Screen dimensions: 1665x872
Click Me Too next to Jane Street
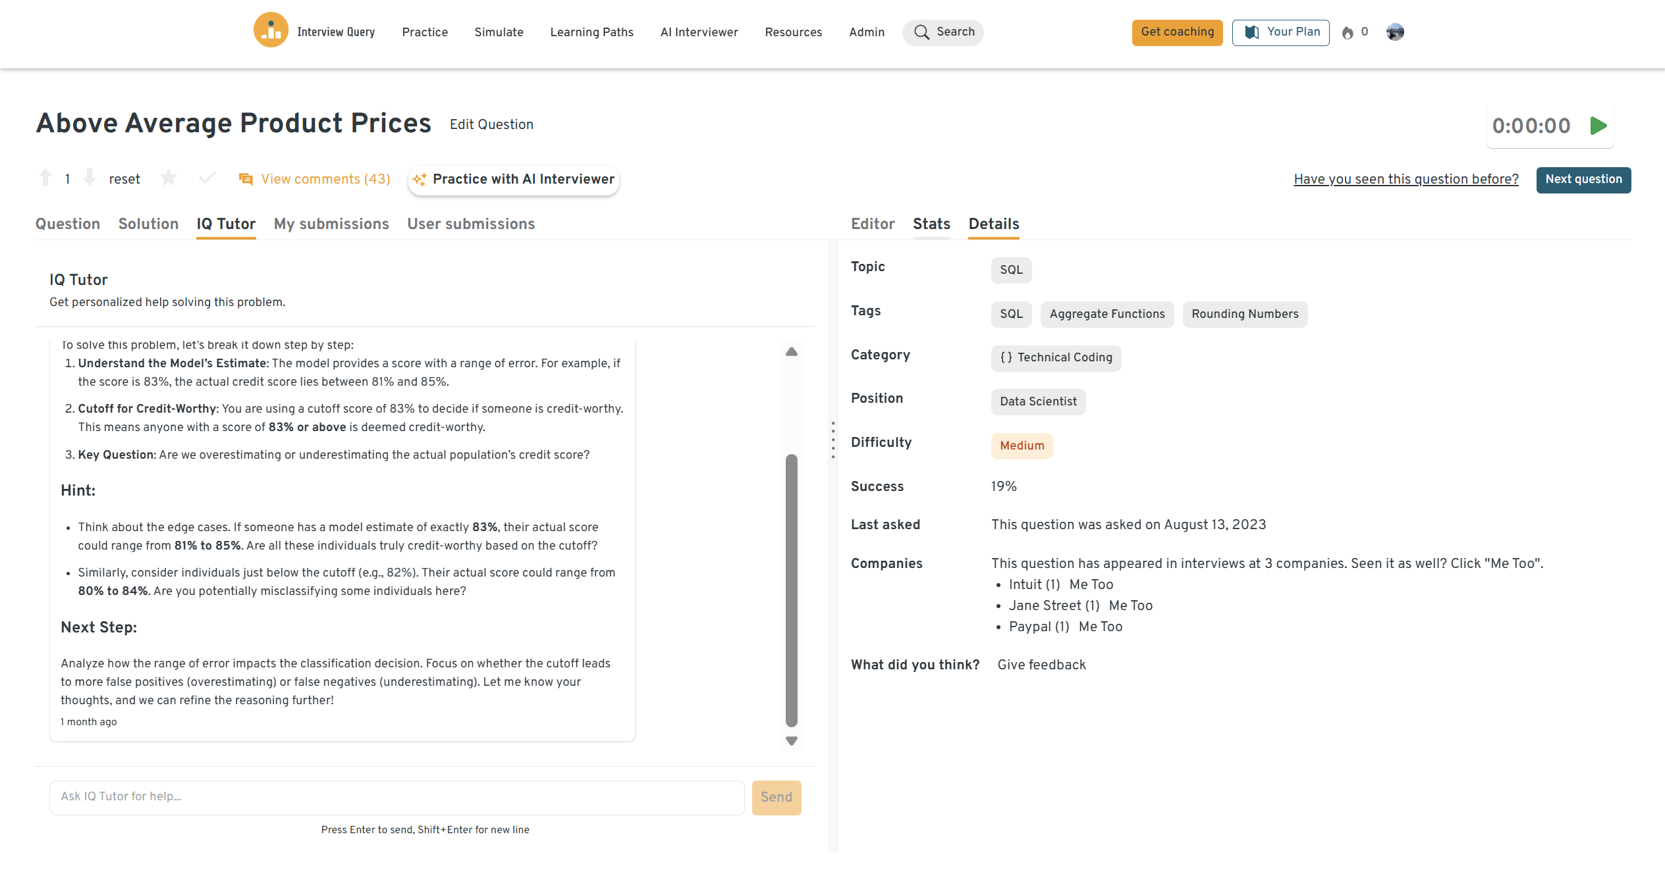tap(1130, 605)
